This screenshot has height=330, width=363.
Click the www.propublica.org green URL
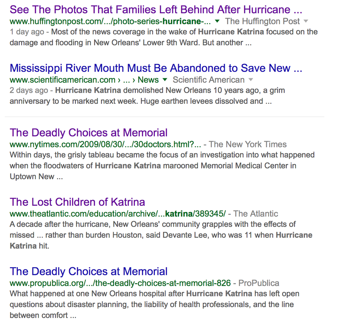120,283
